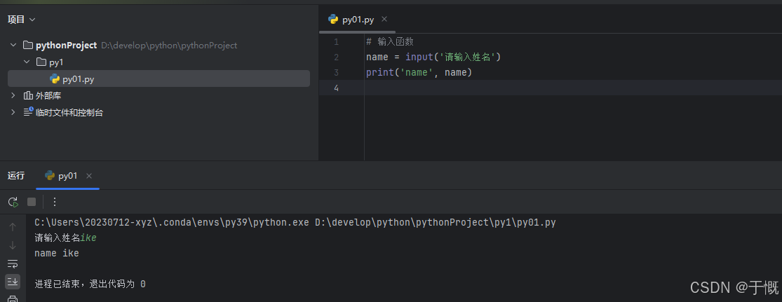The image size is (782, 302).
Task: Expand the 临时文件和控制台 node
Action: click(13, 112)
